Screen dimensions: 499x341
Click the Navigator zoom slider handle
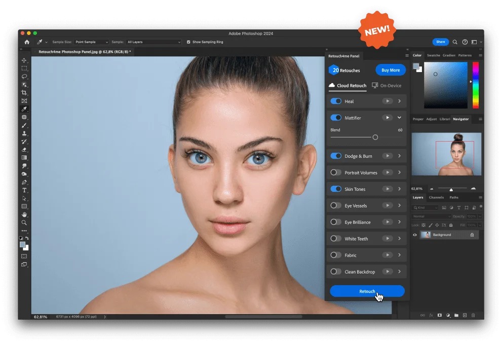(x=451, y=190)
